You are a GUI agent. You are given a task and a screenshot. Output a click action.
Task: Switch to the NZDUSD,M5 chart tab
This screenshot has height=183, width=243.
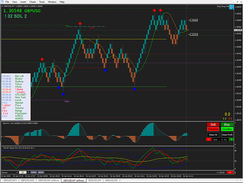[x=95, y=181]
